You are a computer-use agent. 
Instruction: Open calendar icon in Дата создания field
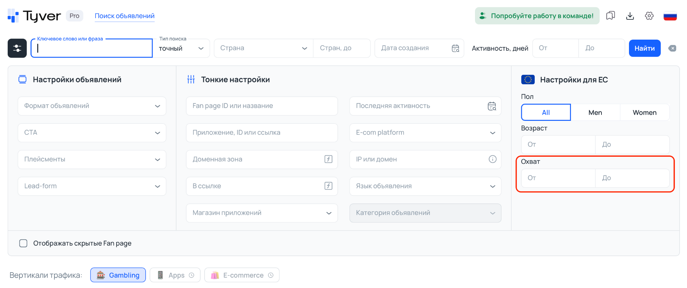pyautogui.click(x=455, y=48)
